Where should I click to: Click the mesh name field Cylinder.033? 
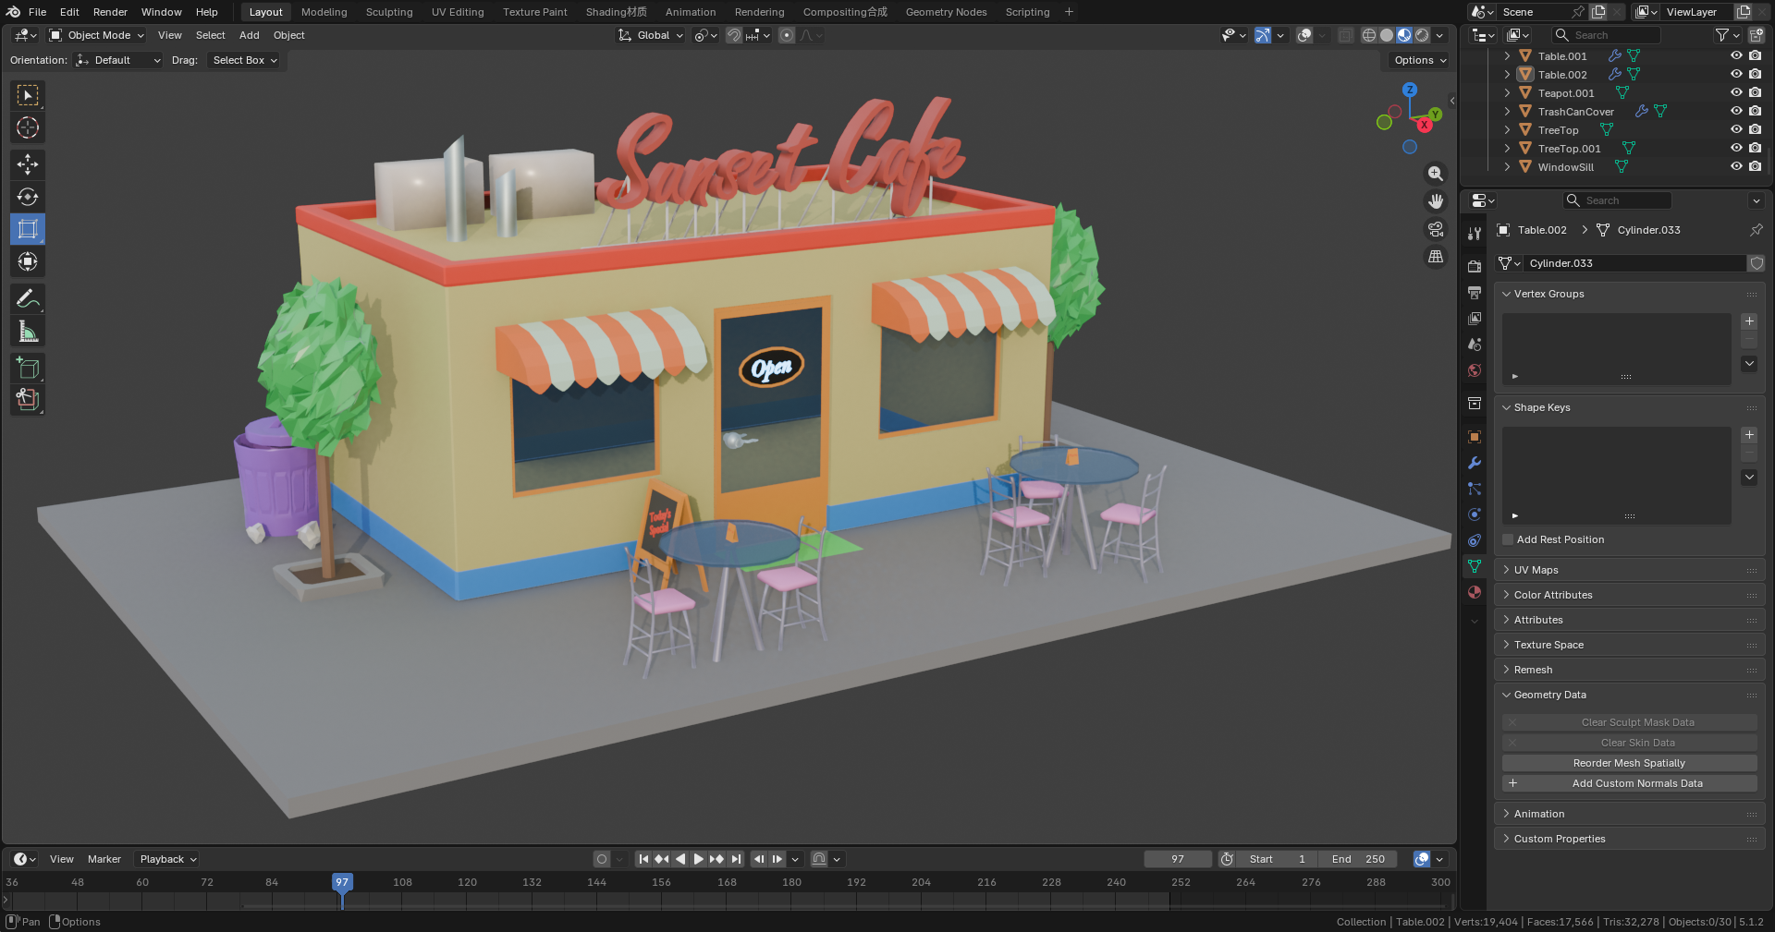click(x=1634, y=263)
